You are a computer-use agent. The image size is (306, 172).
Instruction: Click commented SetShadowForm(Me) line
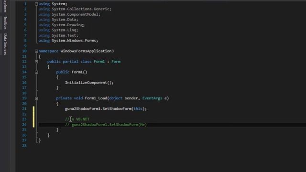106,125
